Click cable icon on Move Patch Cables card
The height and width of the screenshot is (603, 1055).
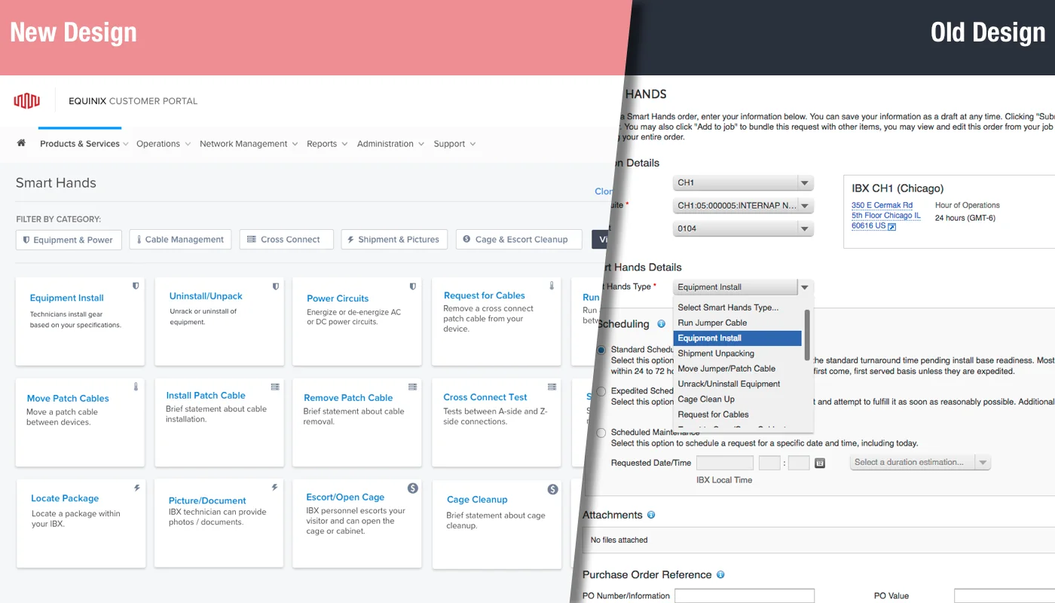click(136, 386)
